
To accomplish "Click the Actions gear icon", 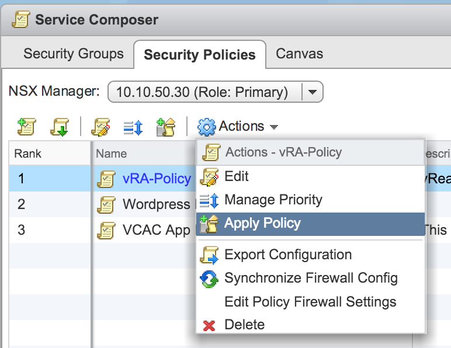I will click(207, 126).
